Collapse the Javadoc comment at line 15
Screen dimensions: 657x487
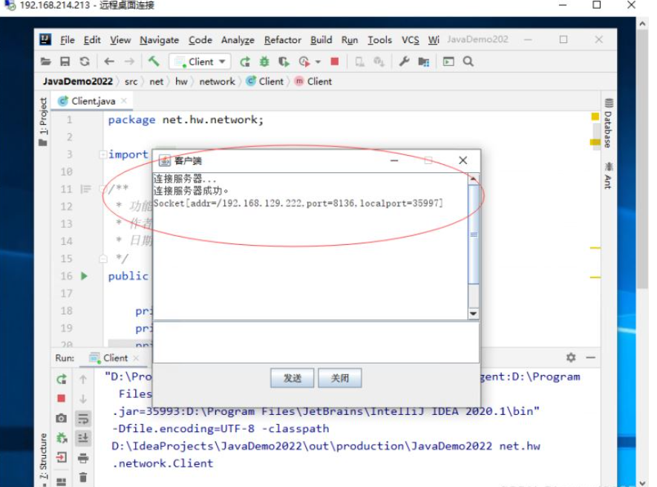coord(103,258)
